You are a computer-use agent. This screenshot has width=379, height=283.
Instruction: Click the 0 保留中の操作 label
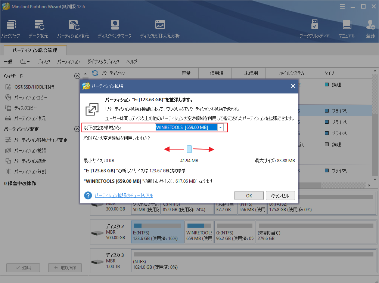pyautogui.click(x=20, y=183)
